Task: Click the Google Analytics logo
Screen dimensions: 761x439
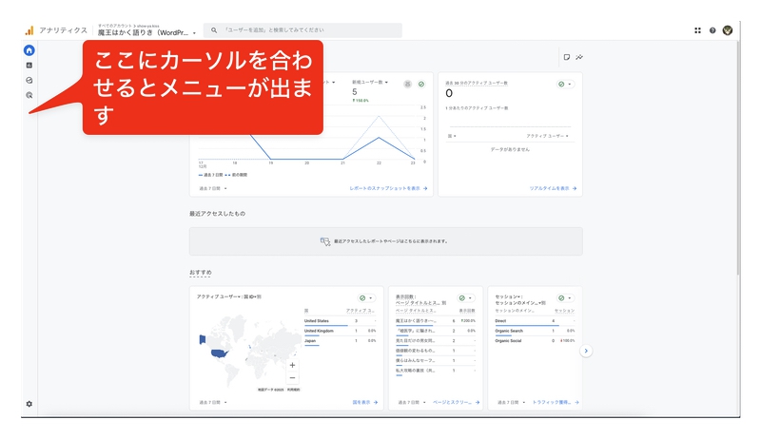Action: (x=29, y=30)
